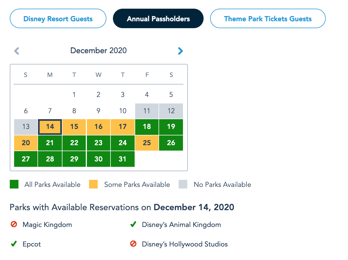Click the gray No Parks Available swatch

click(x=183, y=184)
